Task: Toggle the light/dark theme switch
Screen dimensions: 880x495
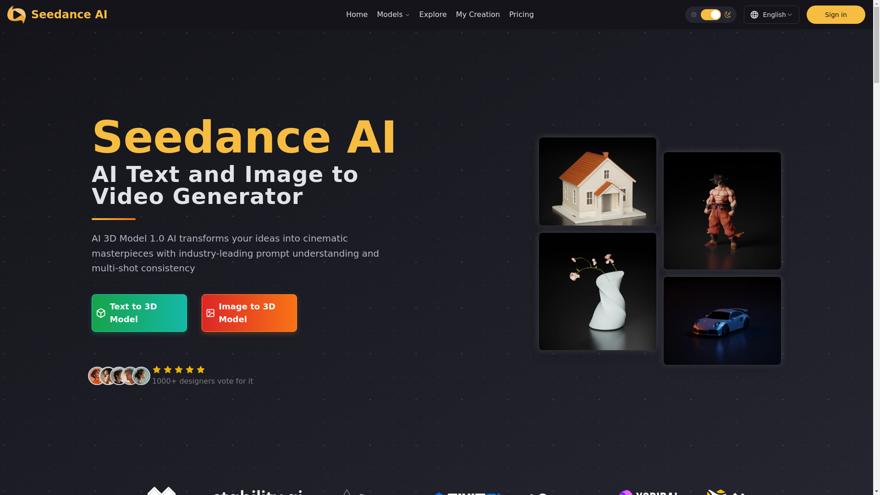Action: [x=711, y=15]
